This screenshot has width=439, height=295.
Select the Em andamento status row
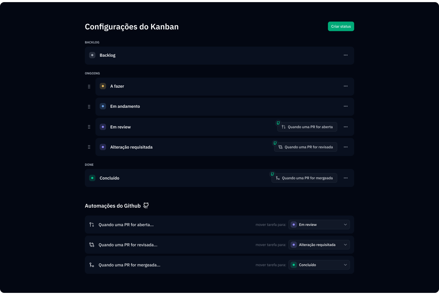click(x=186, y=106)
